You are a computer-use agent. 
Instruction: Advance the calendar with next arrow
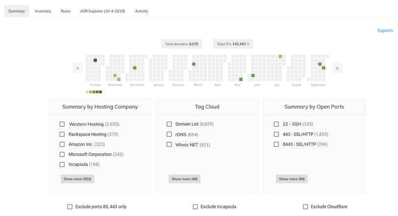(x=337, y=68)
